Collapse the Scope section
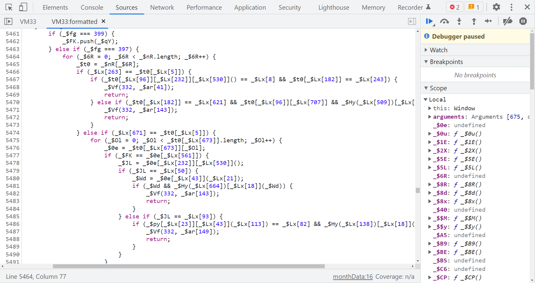The width and height of the screenshot is (535, 283). pos(438,88)
